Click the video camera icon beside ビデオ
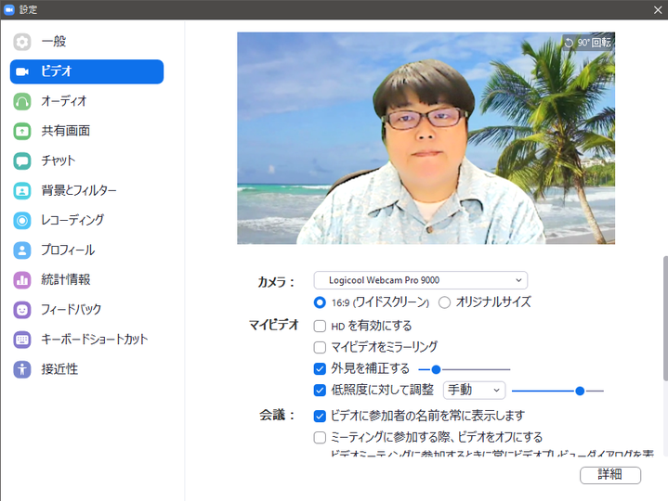 [x=22, y=71]
